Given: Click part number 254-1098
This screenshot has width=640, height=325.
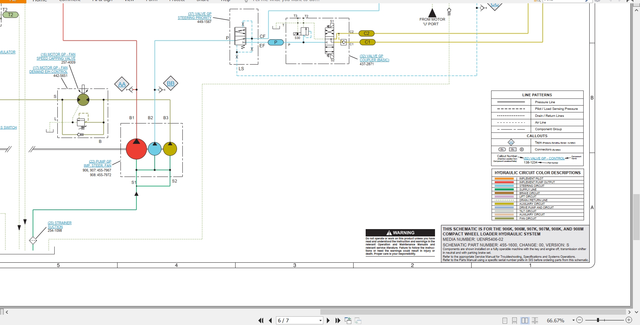Looking at the screenshot, I should [x=55, y=230].
